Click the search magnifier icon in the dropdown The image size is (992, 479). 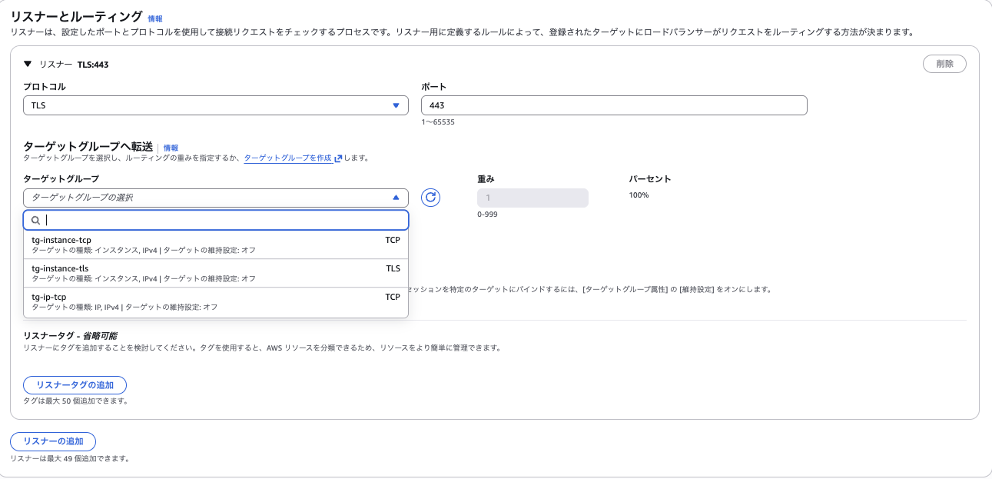(35, 221)
